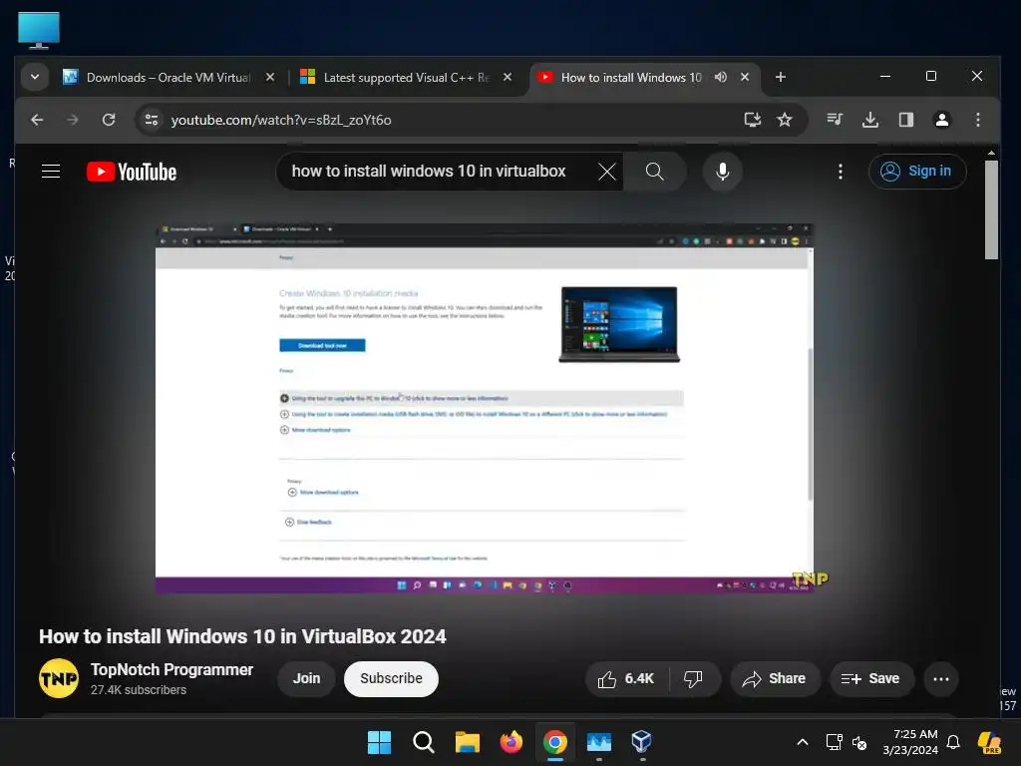
Task: Dislike this video
Action: [694, 678]
